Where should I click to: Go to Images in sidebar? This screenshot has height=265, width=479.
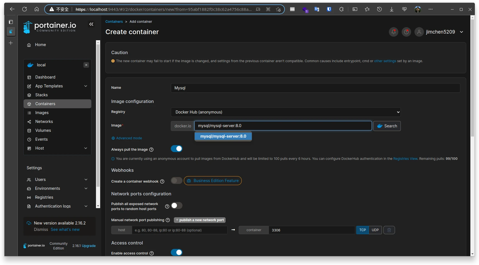tap(42, 113)
